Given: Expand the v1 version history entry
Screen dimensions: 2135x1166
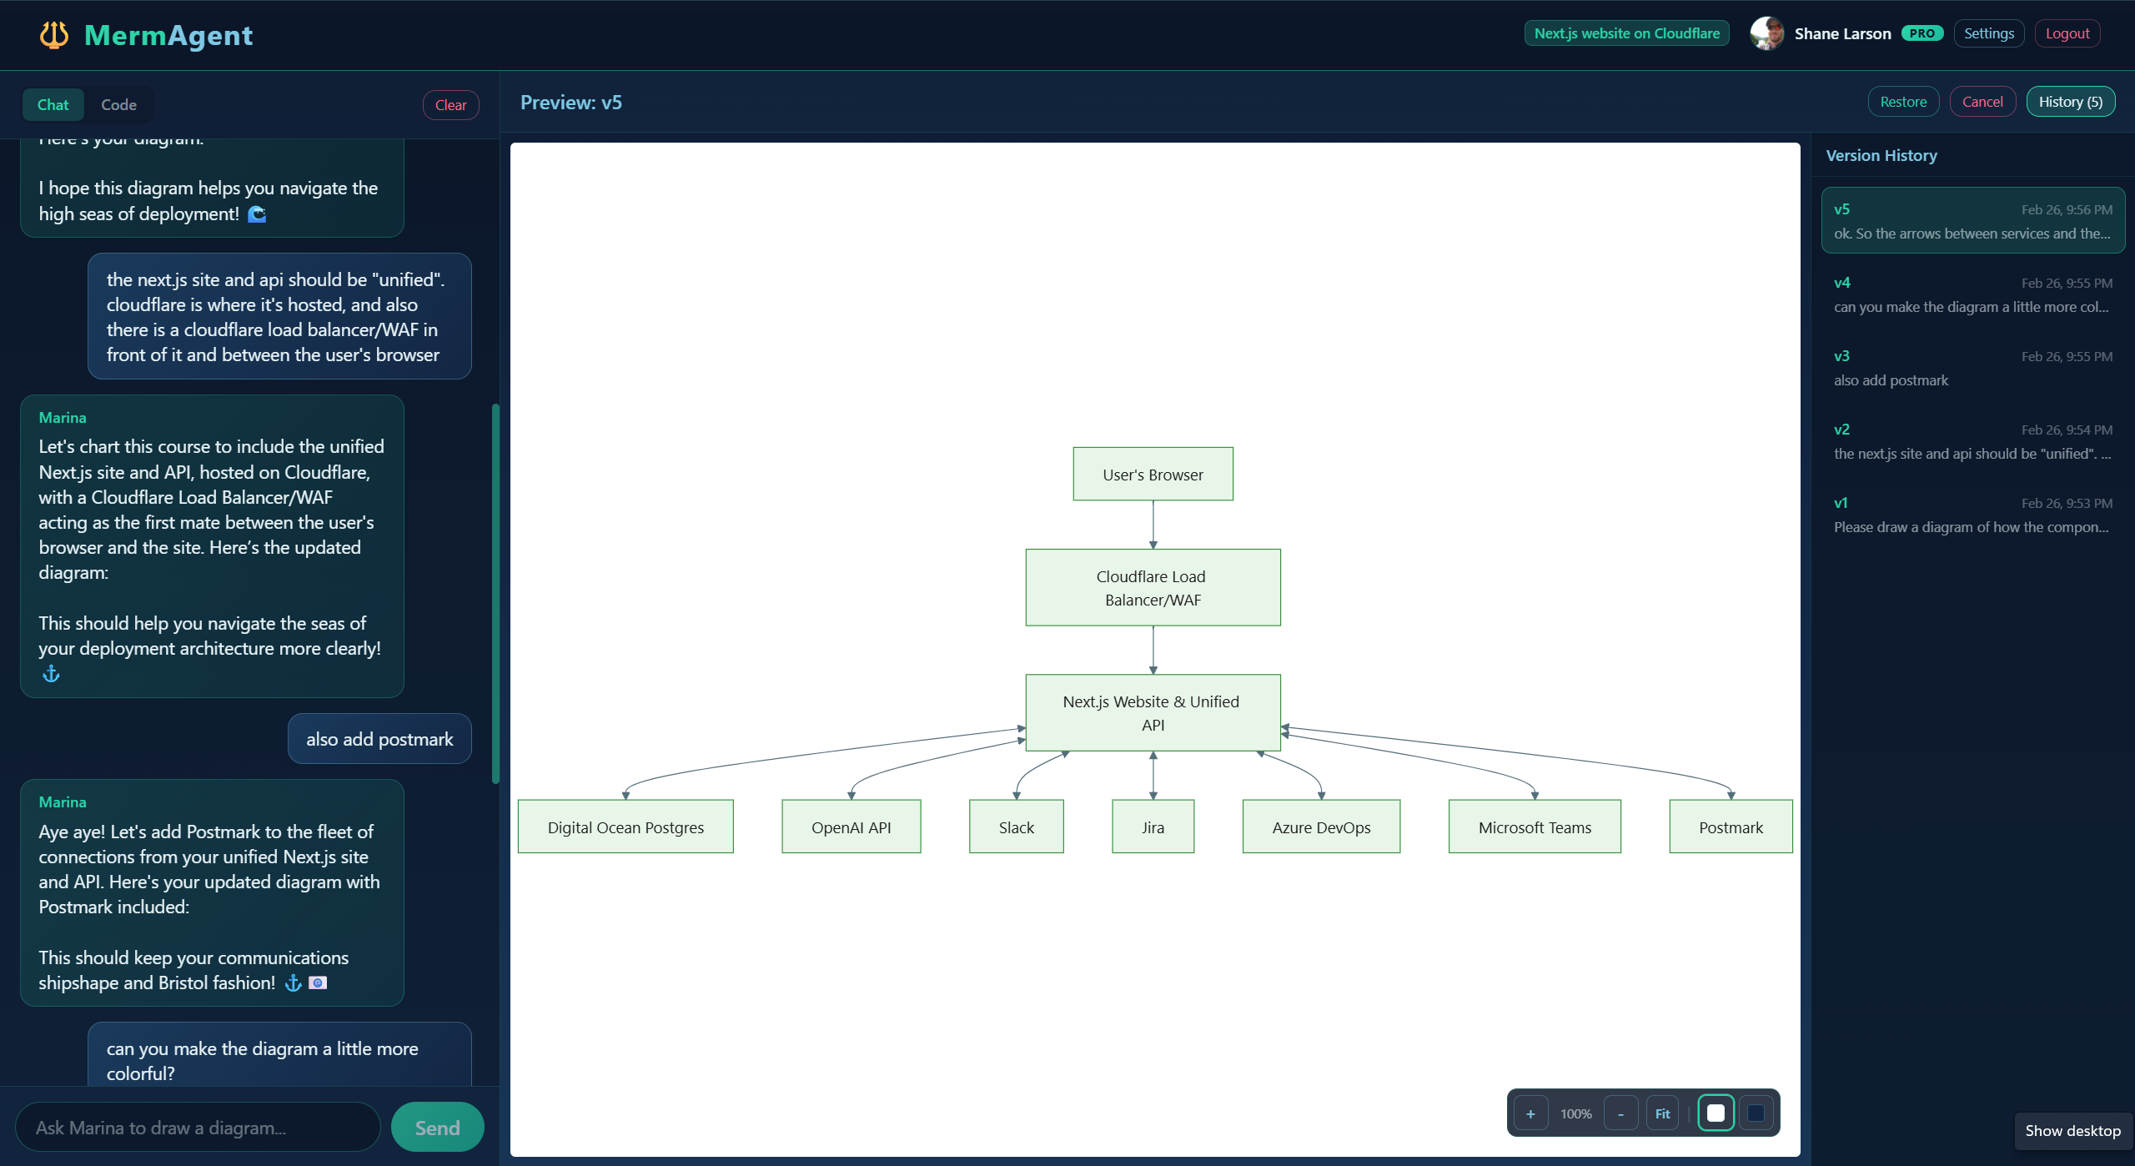Looking at the screenshot, I should [1973, 514].
